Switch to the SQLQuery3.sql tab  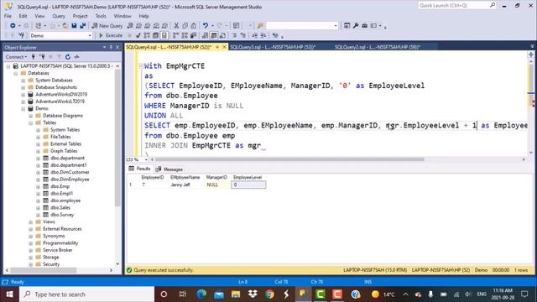[273, 47]
